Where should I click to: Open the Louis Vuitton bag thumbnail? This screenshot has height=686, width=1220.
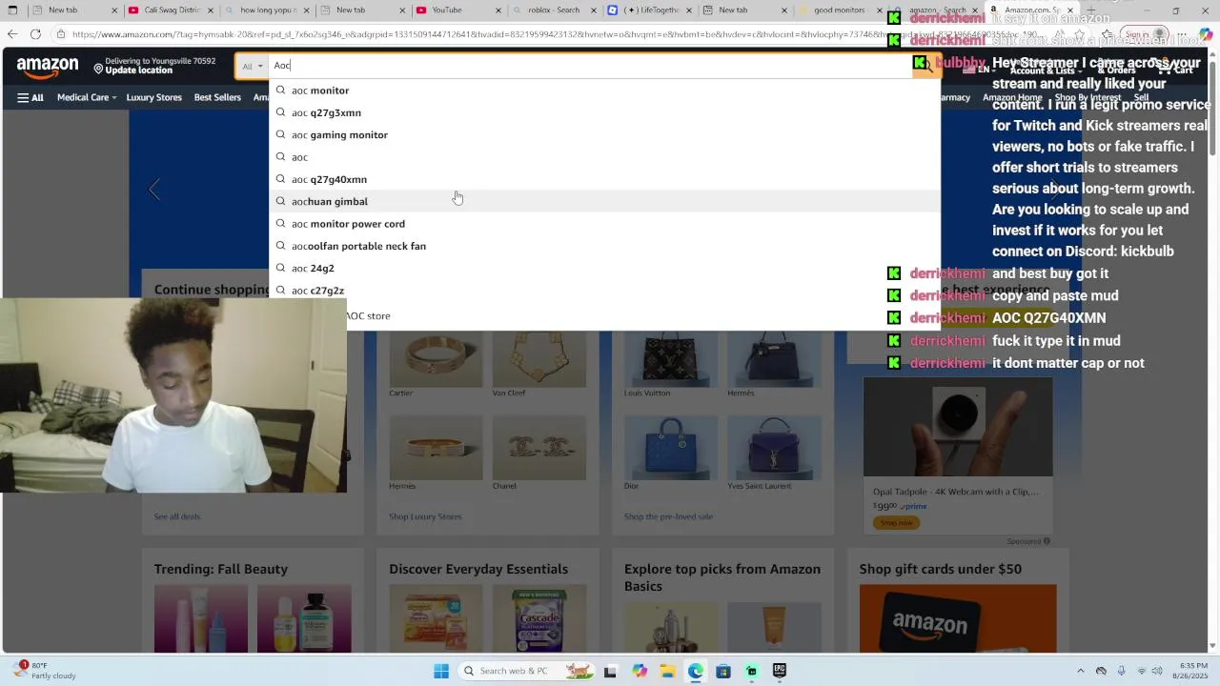[671, 360]
